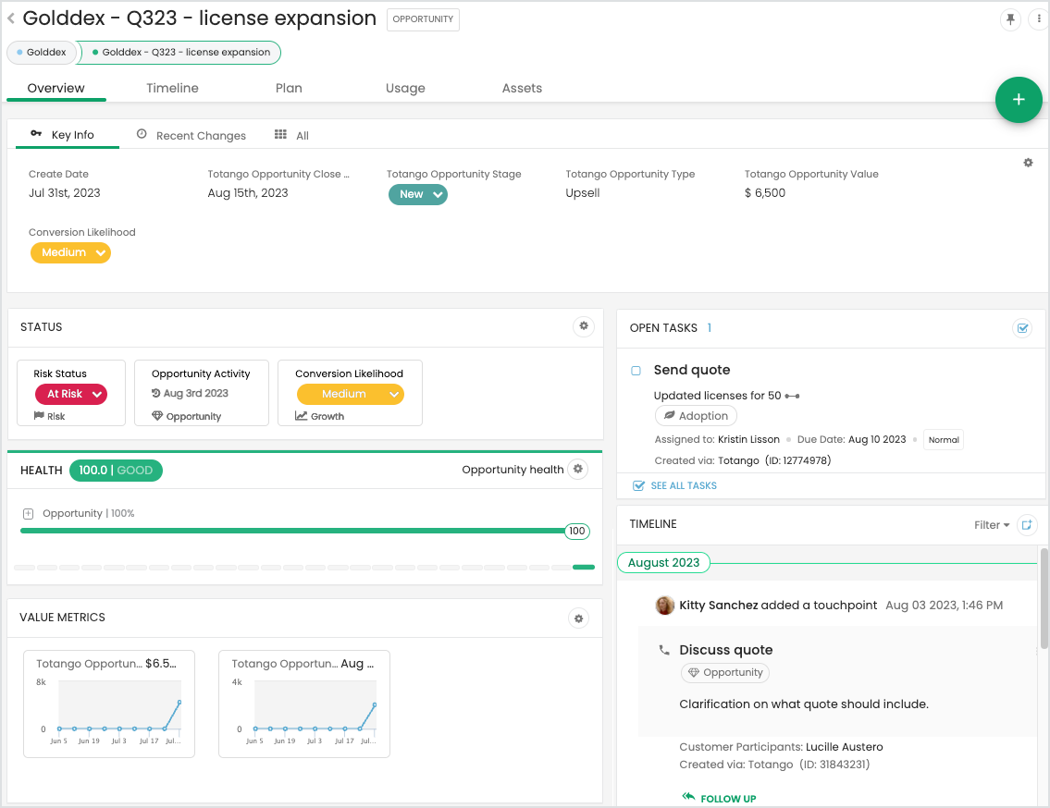Viewport: 1050px width, 808px height.
Task: Select the All sub-tab
Action: pyautogui.click(x=292, y=135)
